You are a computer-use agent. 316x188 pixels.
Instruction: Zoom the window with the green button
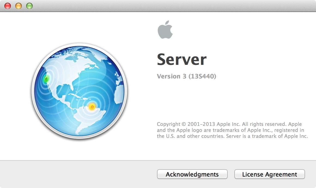point(29,6)
